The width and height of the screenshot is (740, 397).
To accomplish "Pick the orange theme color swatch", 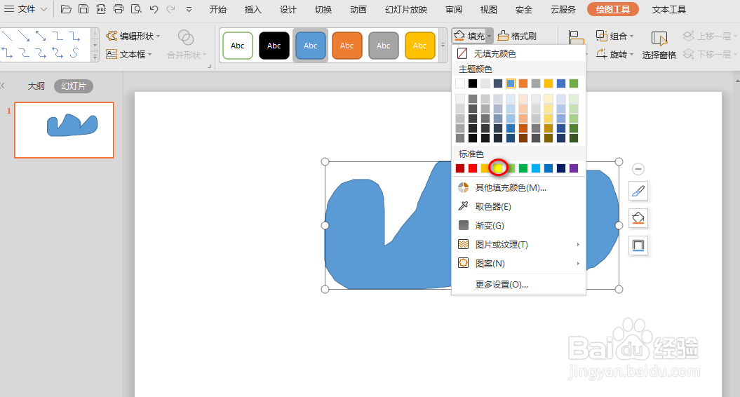I will click(x=523, y=83).
